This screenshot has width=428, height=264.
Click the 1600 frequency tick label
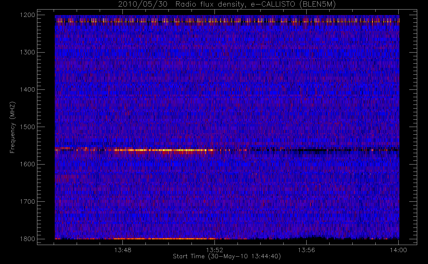pyautogui.click(x=28, y=164)
